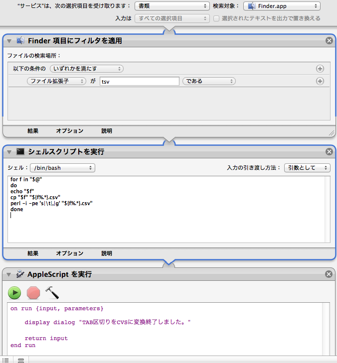
Task: Click the resize grip of Finder filter action
Action: point(332,133)
